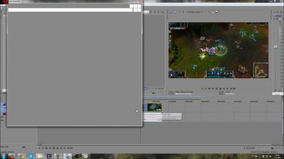Click the Split Screen View icon

(x=184, y=12)
